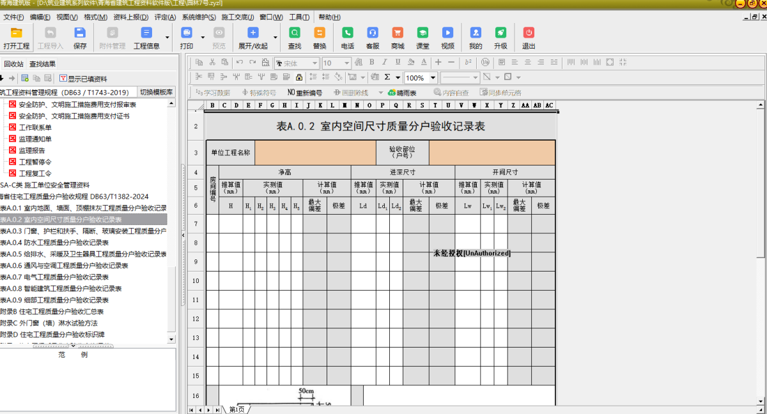Click the 切换模板库 button
767x414 pixels.
pyautogui.click(x=157, y=92)
